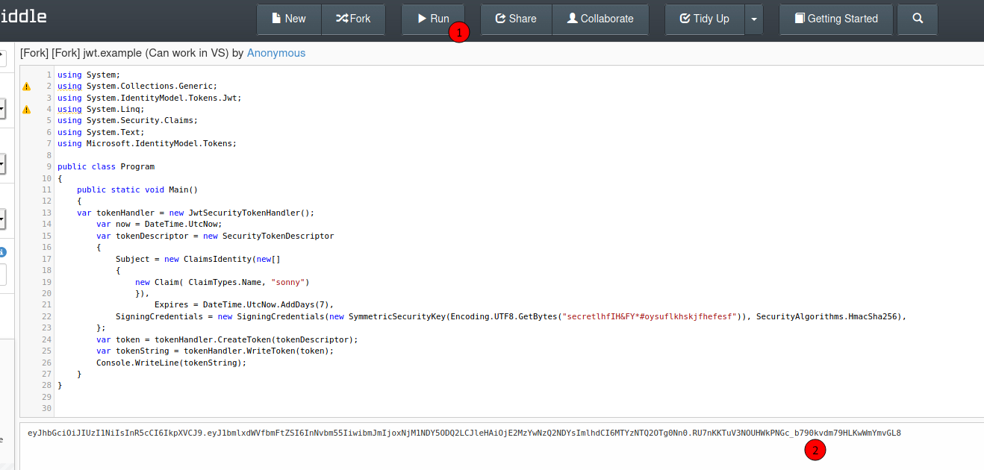Click the info icon in left sidebar
984x470 pixels.
tap(2, 252)
